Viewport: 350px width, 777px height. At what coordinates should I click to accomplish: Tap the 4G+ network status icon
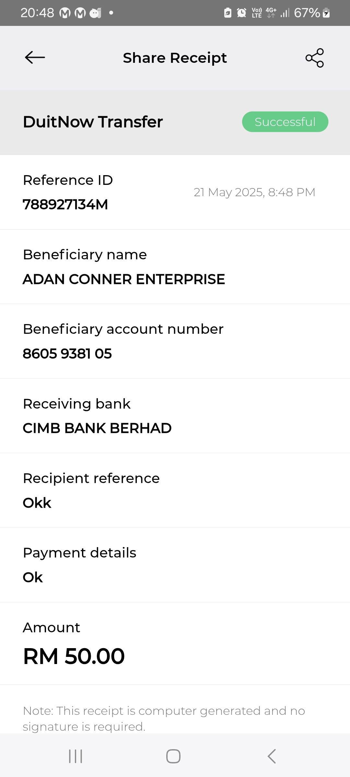pyautogui.click(x=271, y=13)
